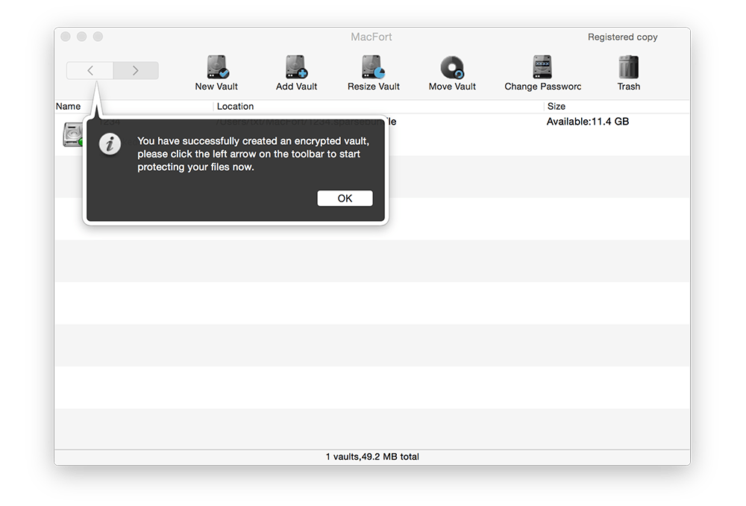Sort by the Location column header
Screen dimensions: 746x506
(x=235, y=106)
